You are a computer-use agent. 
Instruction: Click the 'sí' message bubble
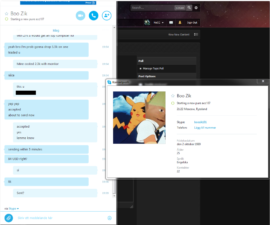pyautogui.click(x=55, y=170)
